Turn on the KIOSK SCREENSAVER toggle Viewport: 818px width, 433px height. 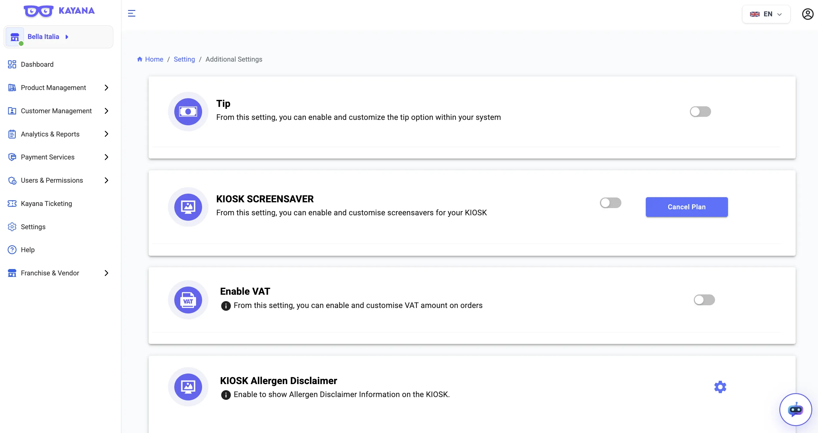pyautogui.click(x=610, y=203)
